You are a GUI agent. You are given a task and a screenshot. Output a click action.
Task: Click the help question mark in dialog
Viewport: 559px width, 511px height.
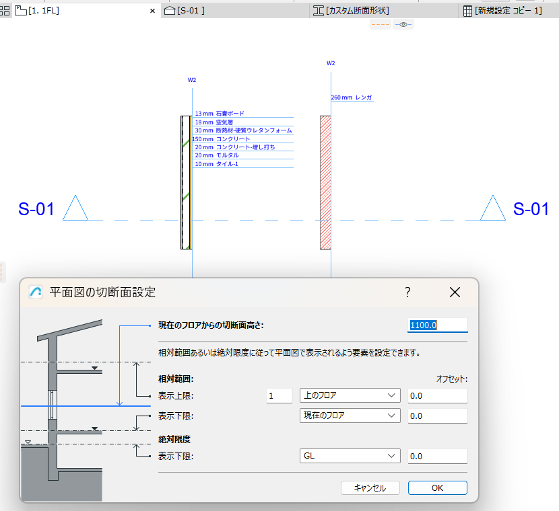point(408,292)
